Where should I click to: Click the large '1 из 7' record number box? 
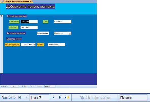[x=39, y=98]
